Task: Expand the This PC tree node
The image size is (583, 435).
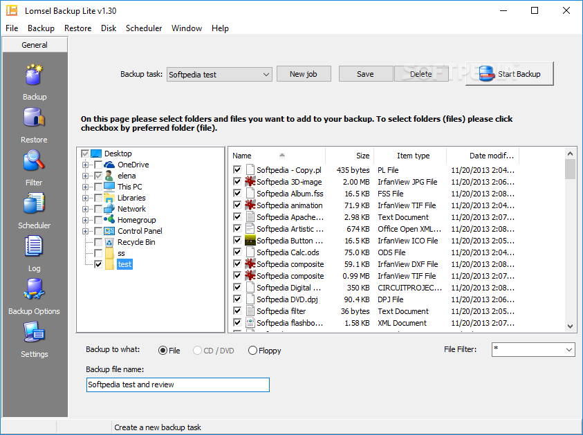Action: [x=85, y=187]
